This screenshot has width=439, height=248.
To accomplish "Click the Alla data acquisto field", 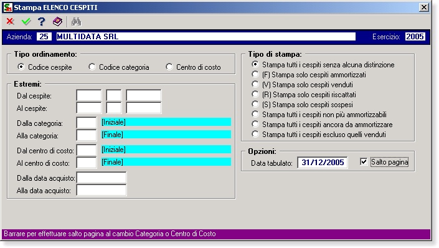I will [101, 190].
